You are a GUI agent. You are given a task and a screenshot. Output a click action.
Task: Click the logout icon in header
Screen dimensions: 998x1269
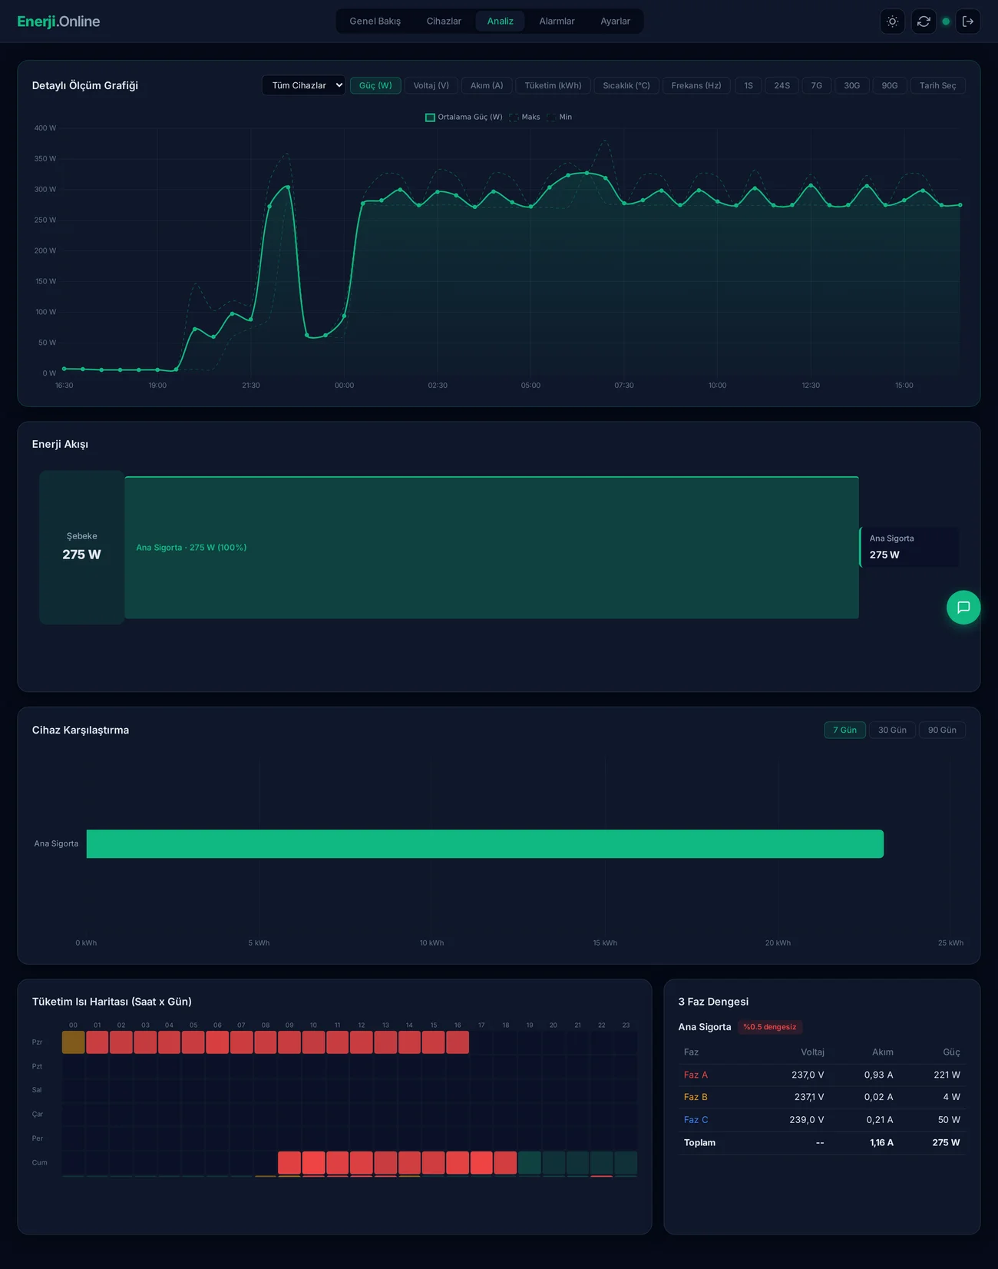pyautogui.click(x=967, y=22)
